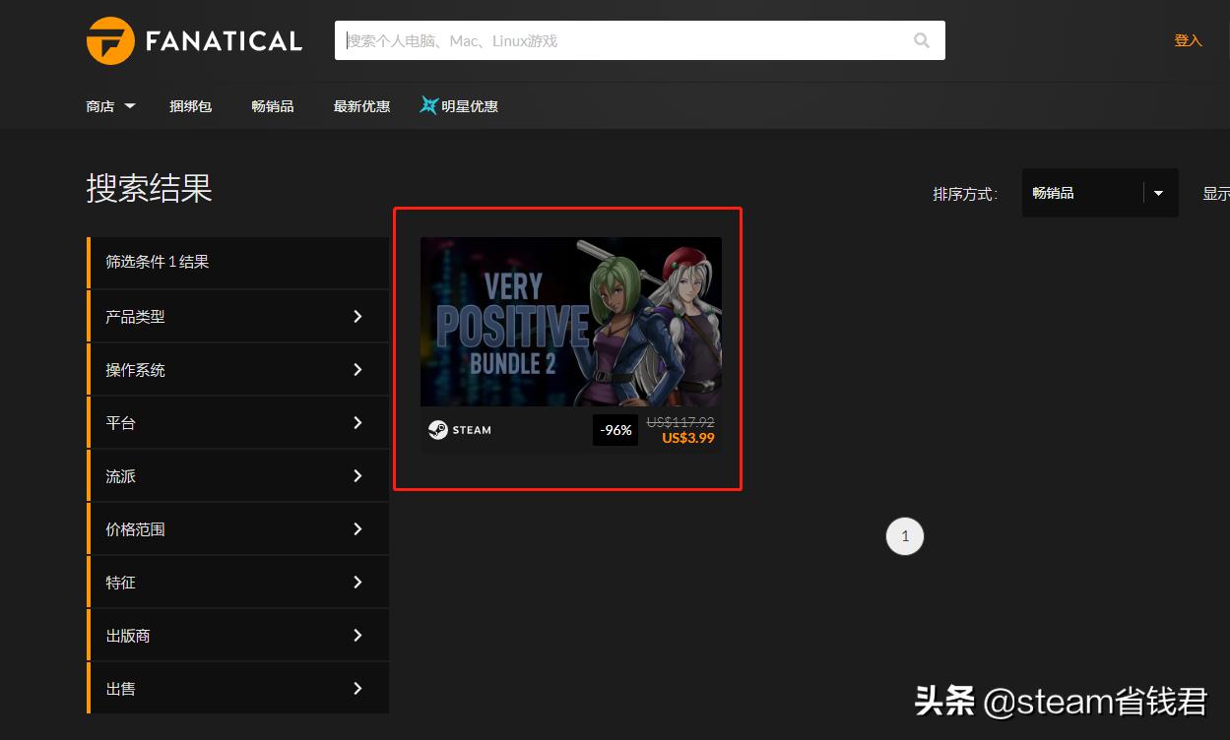Click the 登入 link
1230x740 pixels.
[x=1187, y=39]
